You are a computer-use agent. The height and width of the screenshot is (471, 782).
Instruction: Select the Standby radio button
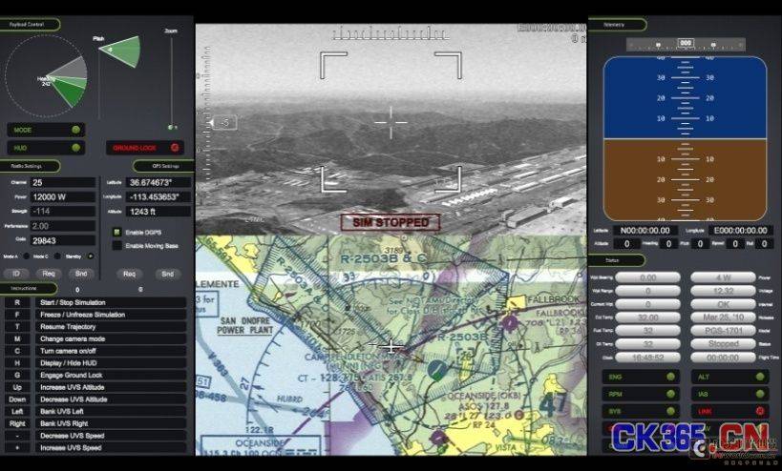(x=91, y=256)
